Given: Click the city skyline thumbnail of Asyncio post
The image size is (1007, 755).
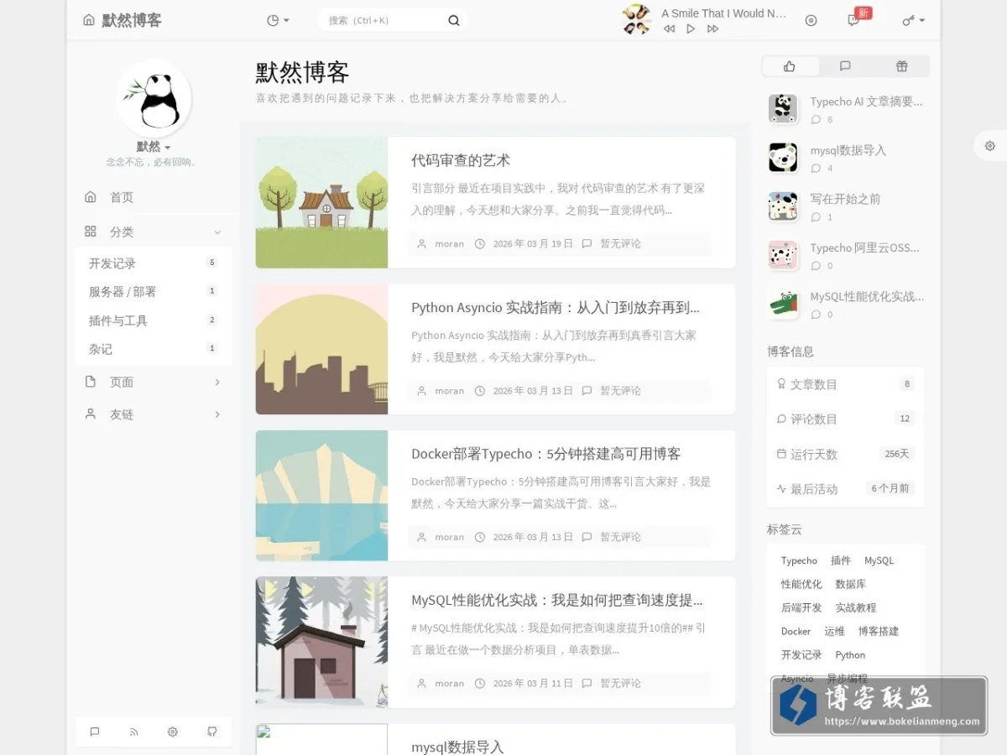Looking at the screenshot, I should [x=321, y=349].
